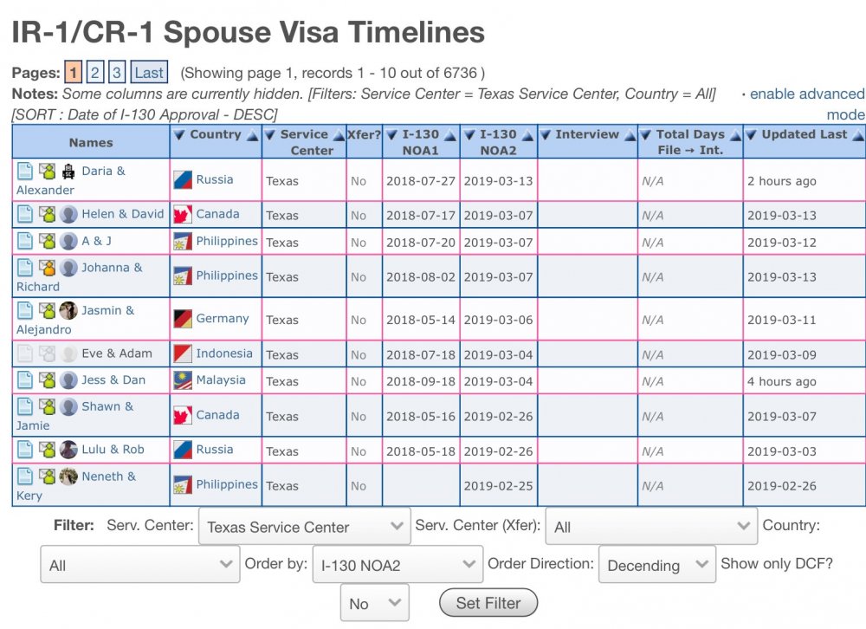
Task: Sort Total Days column descending with down arrow
Action: [645, 135]
